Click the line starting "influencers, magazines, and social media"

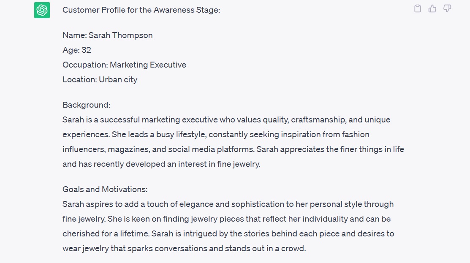click(x=233, y=149)
